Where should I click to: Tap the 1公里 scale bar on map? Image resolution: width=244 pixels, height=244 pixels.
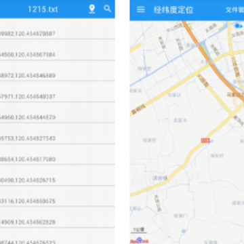pos(139,230)
